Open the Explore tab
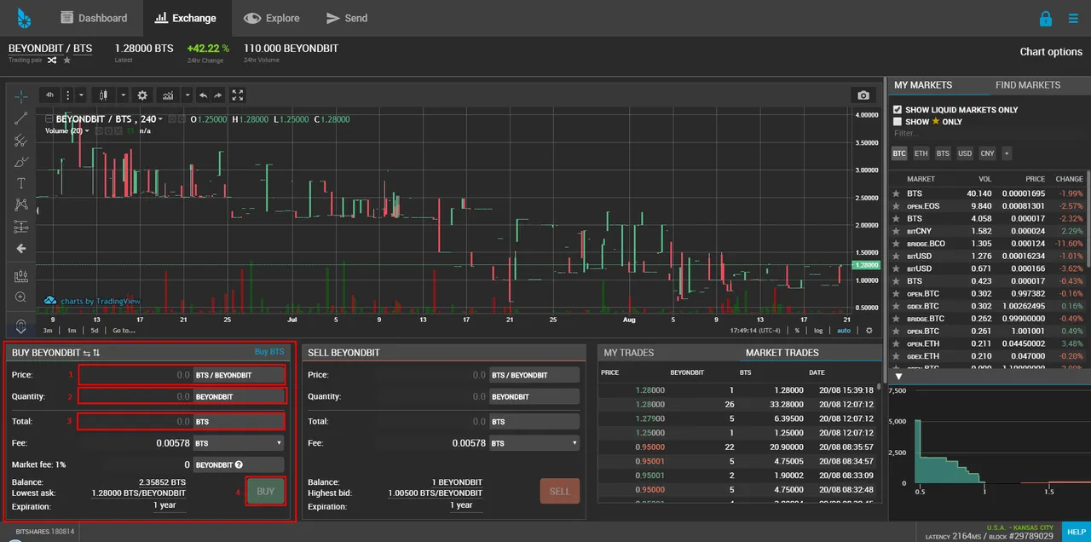 click(x=271, y=18)
